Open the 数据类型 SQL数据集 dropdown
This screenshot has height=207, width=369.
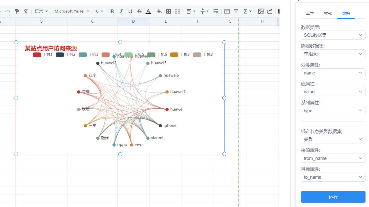coord(333,35)
